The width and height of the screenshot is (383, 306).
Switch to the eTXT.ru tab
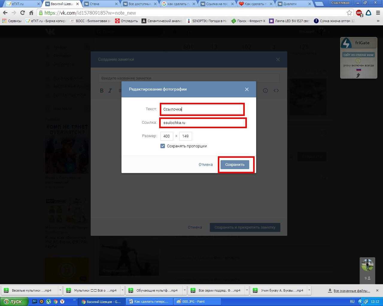click(21, 4)
